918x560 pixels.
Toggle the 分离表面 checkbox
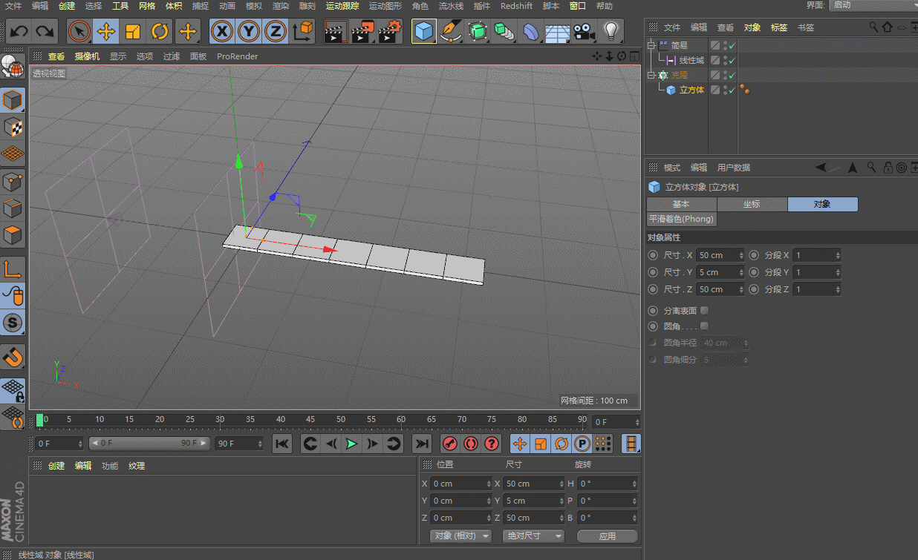click(x=704, y=310)
